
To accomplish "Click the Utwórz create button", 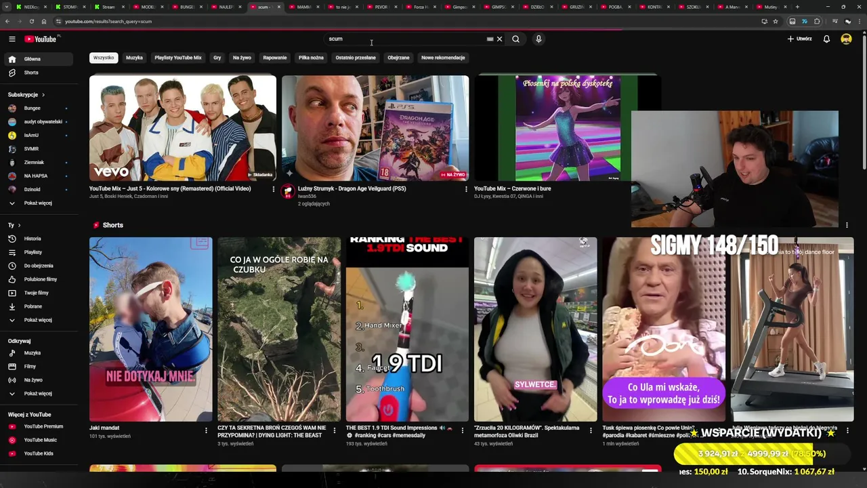I will tap(799, 39).
